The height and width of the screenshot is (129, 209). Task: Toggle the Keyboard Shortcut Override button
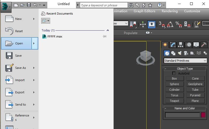pyautogui.click(x=152, y=24)
